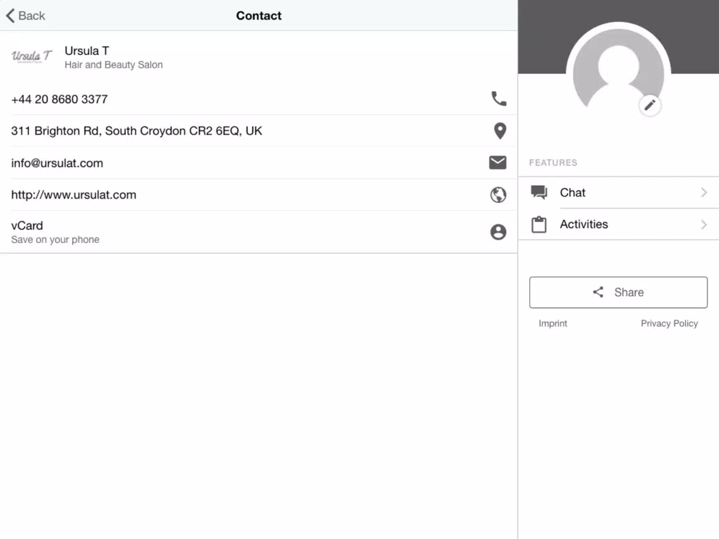719x539 pixels.
Task: Click the FEATURES section header
Action: click(553, 163)
